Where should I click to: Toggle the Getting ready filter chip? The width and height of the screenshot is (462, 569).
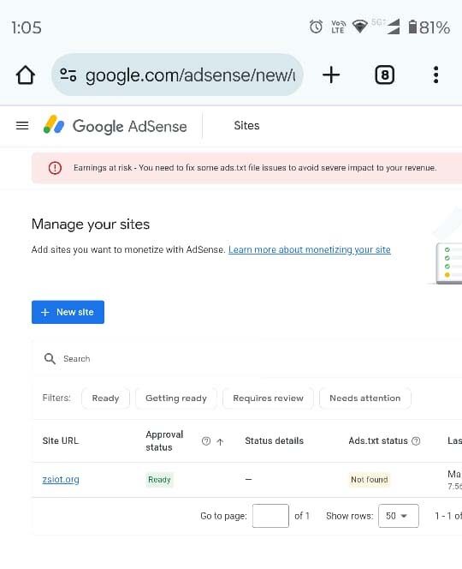pyautogui.click(x=176, y=398)
